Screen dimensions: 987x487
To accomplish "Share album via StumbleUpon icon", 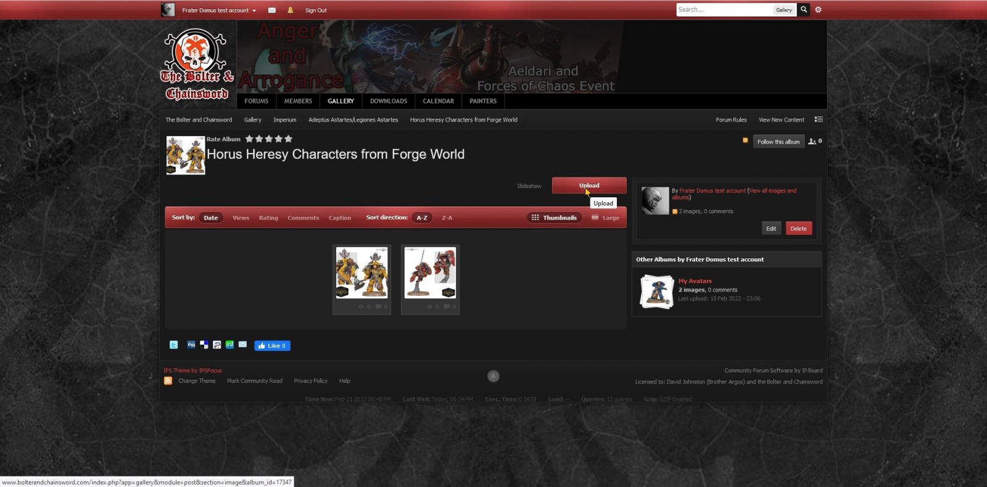I will point(229,345).
